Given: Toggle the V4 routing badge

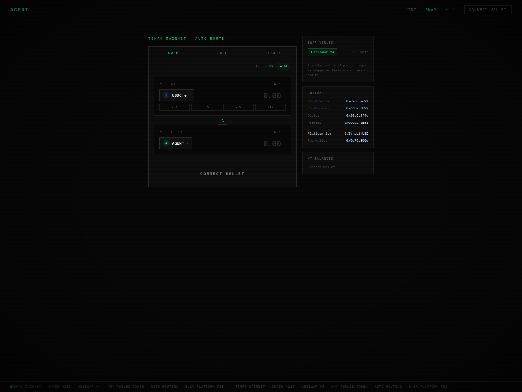Looking at the screenshot, I should [283, 66].
